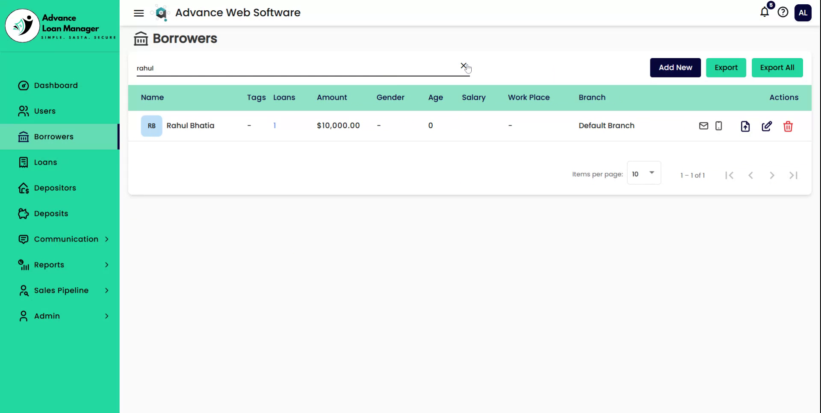
Task: Edit the Rahul Bhatia borrower record
Action: pos(767,126)
